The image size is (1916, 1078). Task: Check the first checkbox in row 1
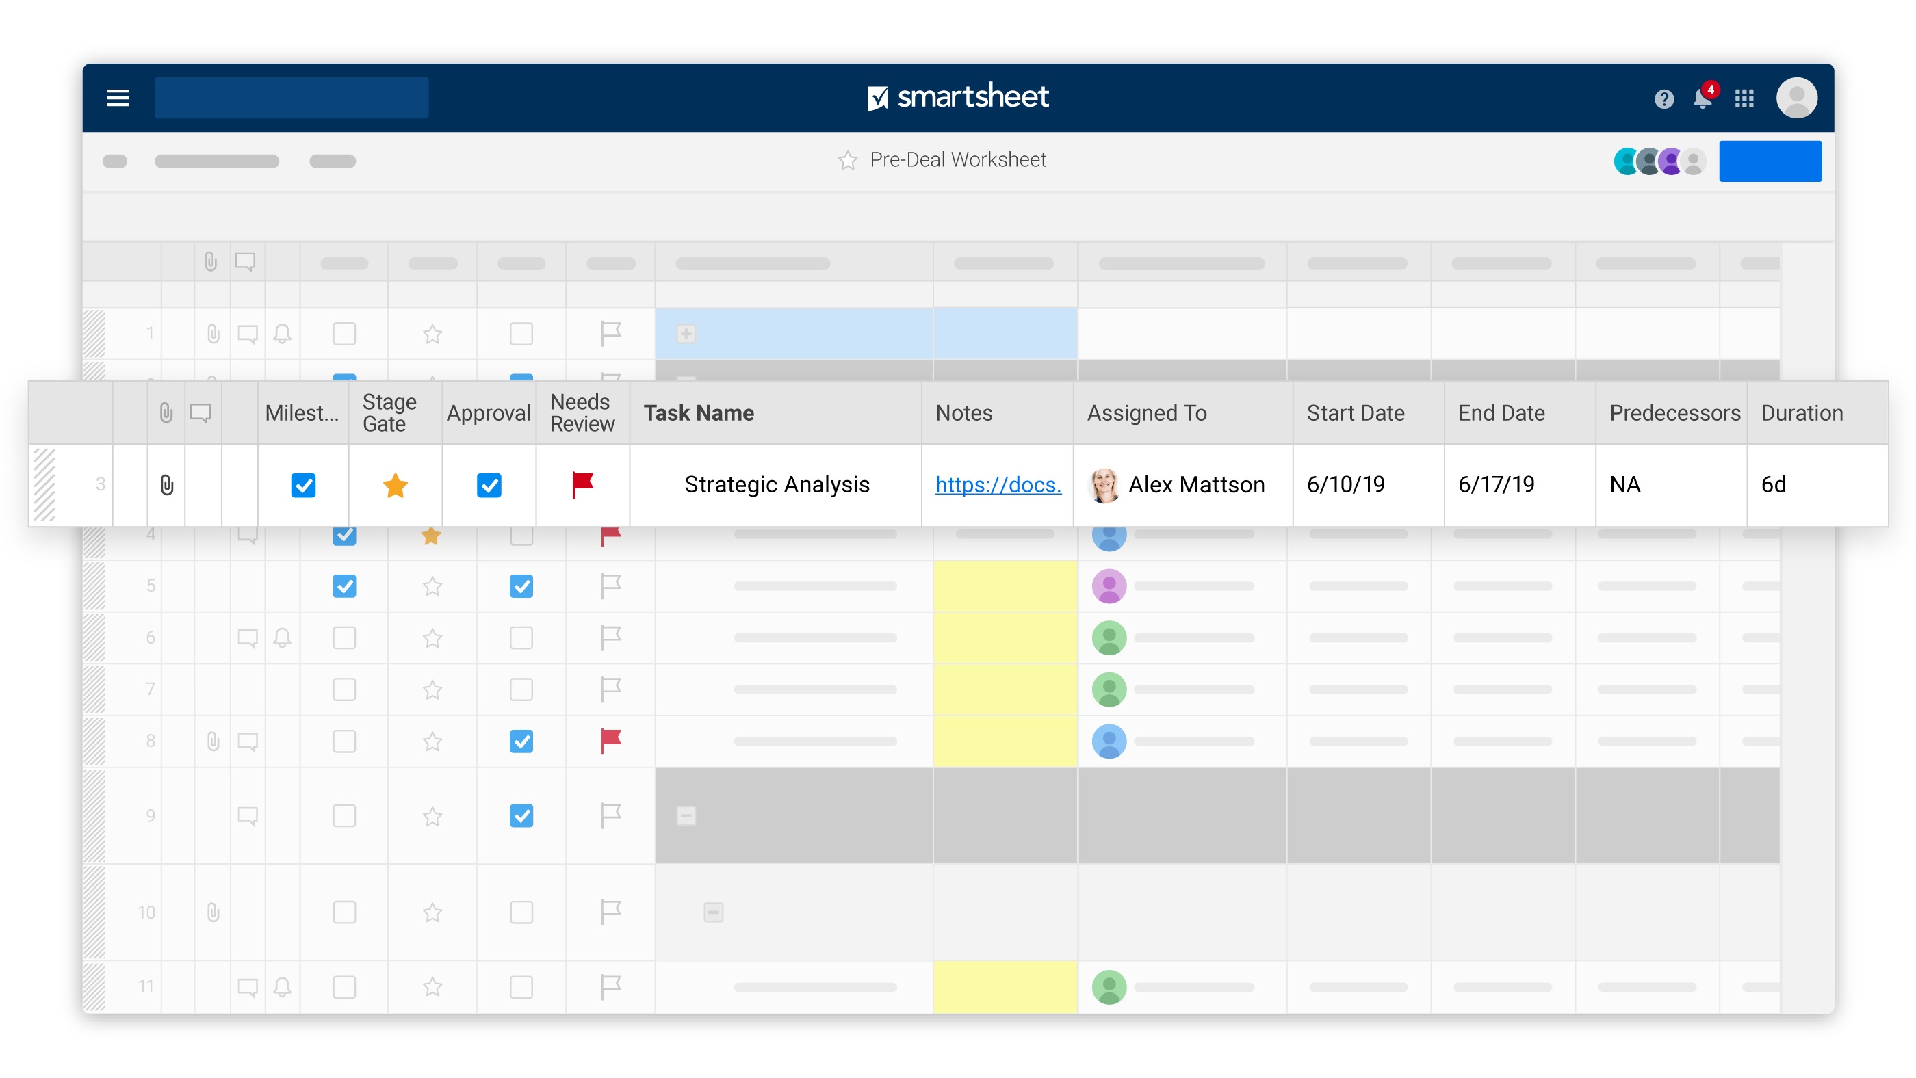click(344, 334)
